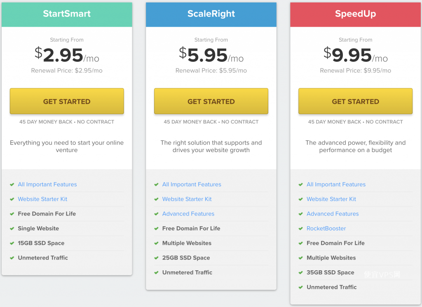Open Website Starter Kit link in ScaleRight
This screenshot has width=422, height=307.
tap(187, 199)
